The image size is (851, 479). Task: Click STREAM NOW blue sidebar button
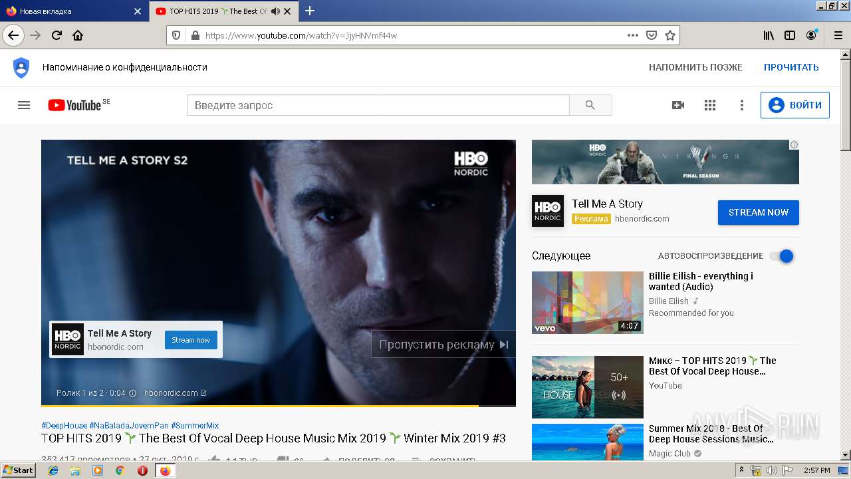click(x=759, y=212)
